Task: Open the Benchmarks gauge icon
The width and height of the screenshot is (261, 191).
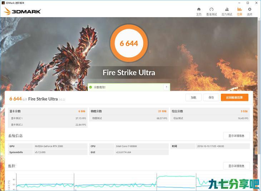Action: click(x=211, y=9)
